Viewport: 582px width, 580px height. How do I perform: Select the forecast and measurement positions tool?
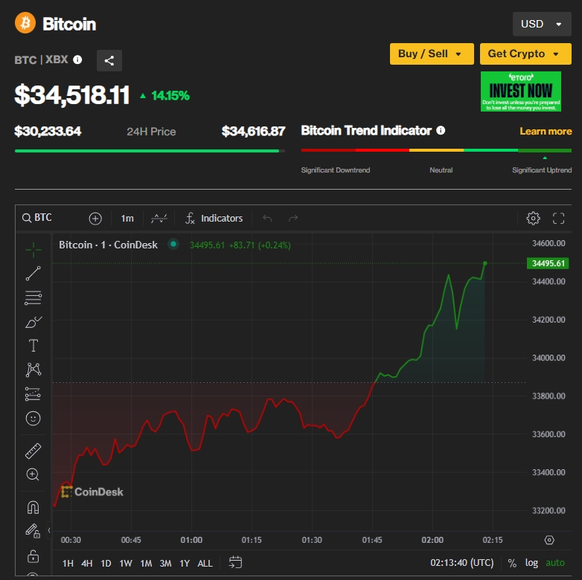pos(33,394)
